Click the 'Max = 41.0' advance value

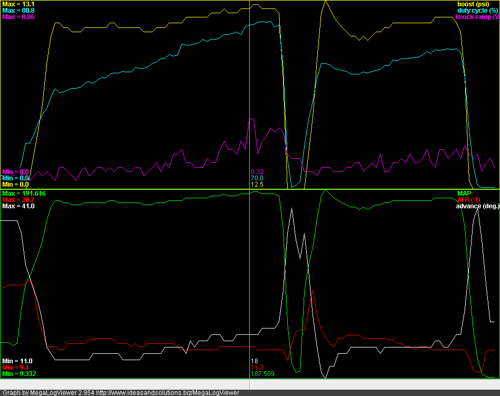click(18, 206)
